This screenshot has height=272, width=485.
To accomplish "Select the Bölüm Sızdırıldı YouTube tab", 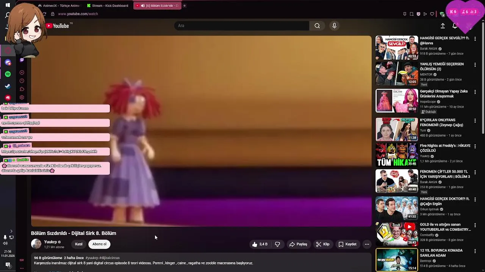I will coord(157,6).
